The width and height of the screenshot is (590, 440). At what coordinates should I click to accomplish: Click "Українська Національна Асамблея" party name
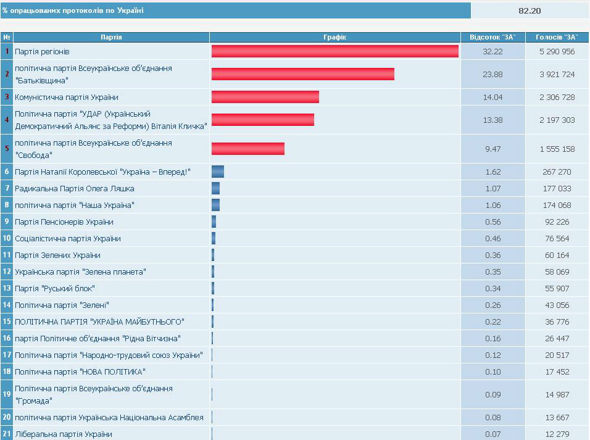pos(109,417)
